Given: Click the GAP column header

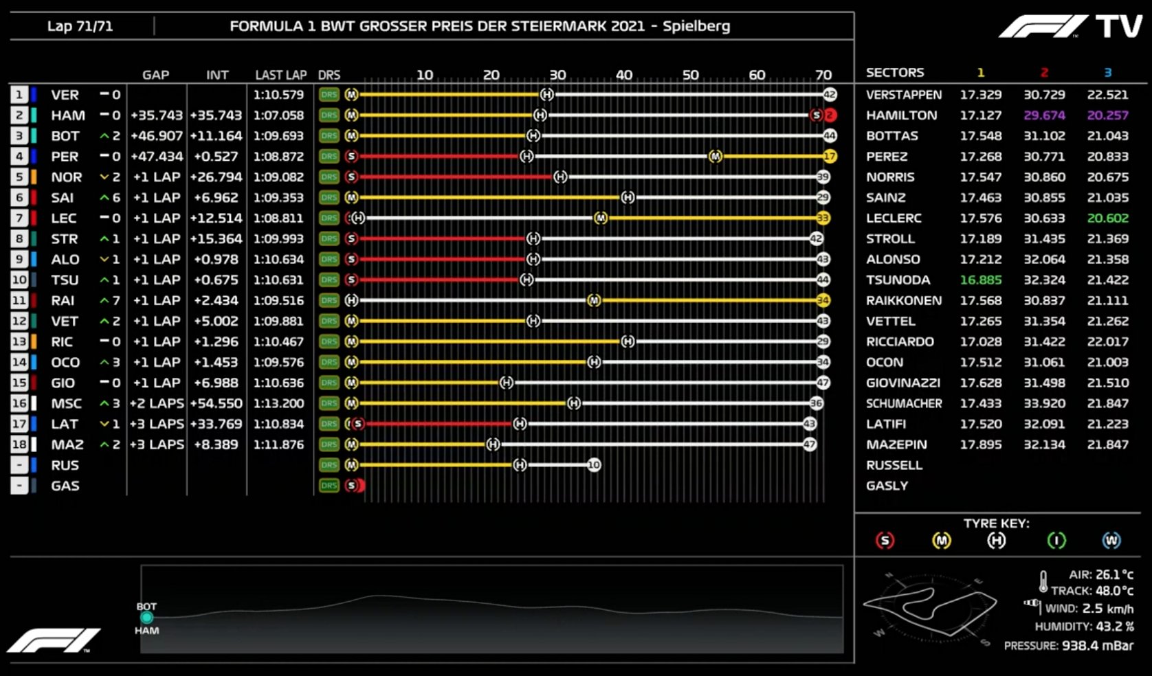Looking at the screenshot, I should tap(156, 75).
